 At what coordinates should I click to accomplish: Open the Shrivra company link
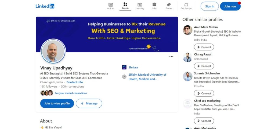tap(133, 67)
